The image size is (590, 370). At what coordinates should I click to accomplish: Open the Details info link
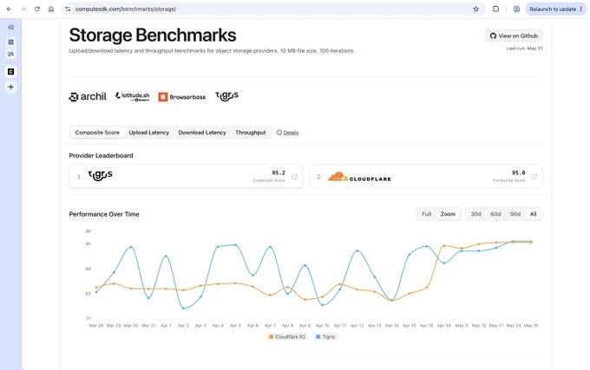coord(288,133)
